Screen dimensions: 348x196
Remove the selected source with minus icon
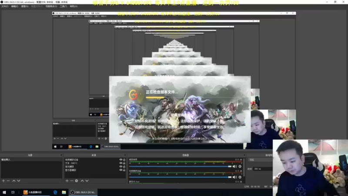click(72, 181)
